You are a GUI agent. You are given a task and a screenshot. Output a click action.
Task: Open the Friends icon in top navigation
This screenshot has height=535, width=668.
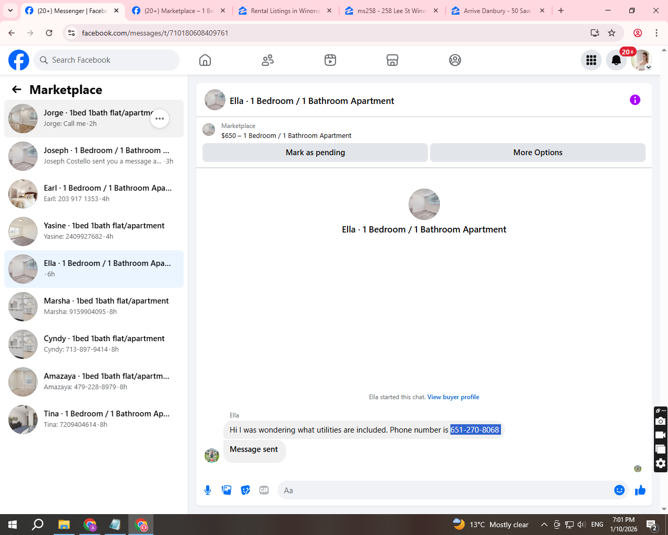(x=268, y=60)
